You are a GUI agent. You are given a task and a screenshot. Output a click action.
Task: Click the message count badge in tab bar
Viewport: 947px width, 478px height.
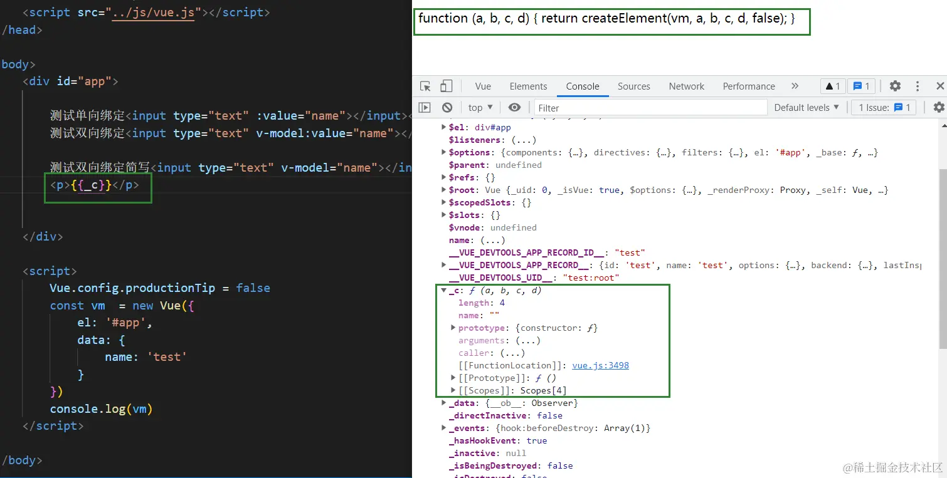[862, 86]
